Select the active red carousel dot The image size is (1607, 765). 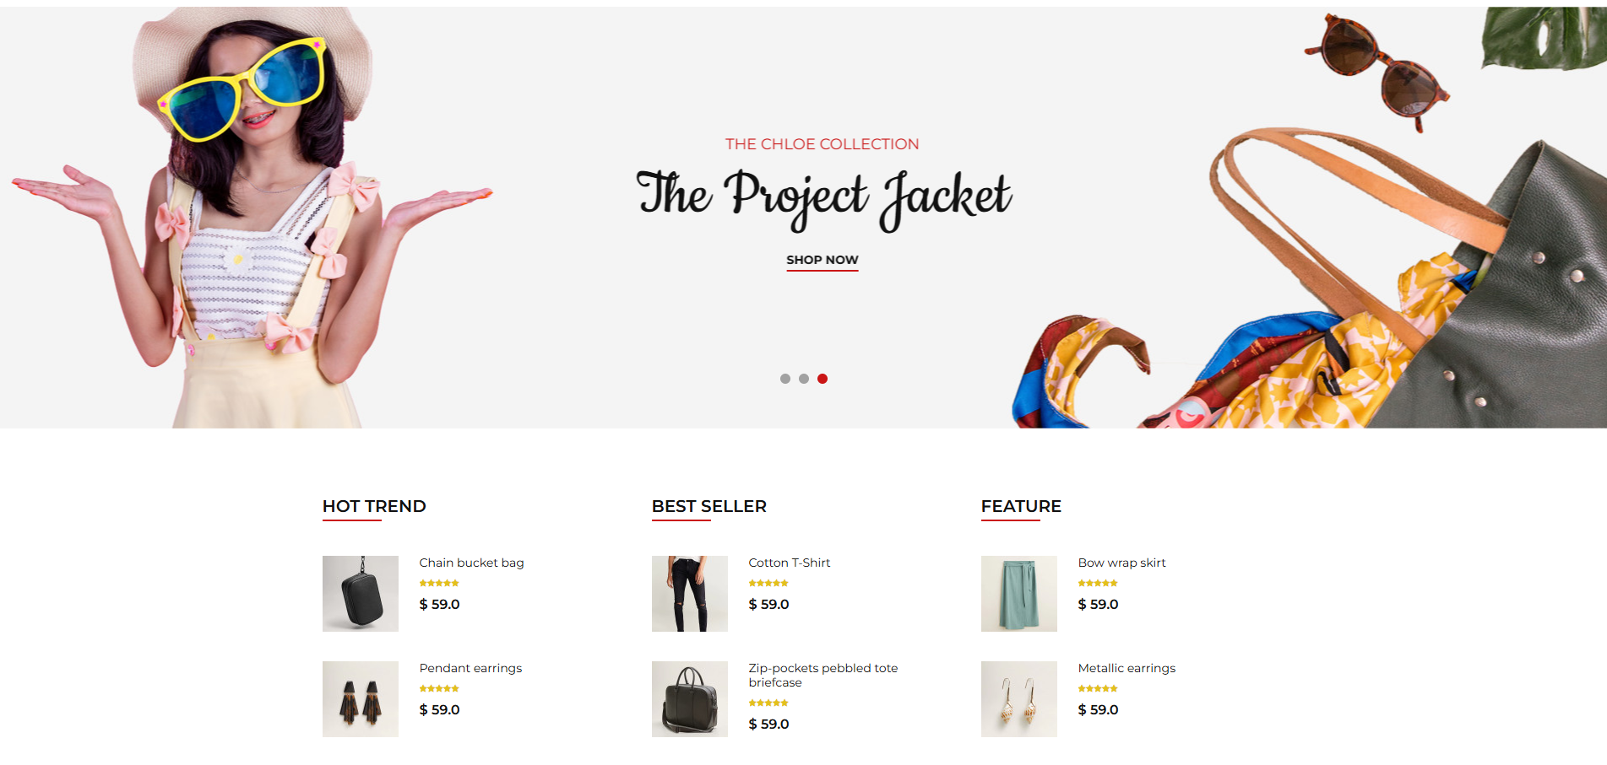click(823, 379)
